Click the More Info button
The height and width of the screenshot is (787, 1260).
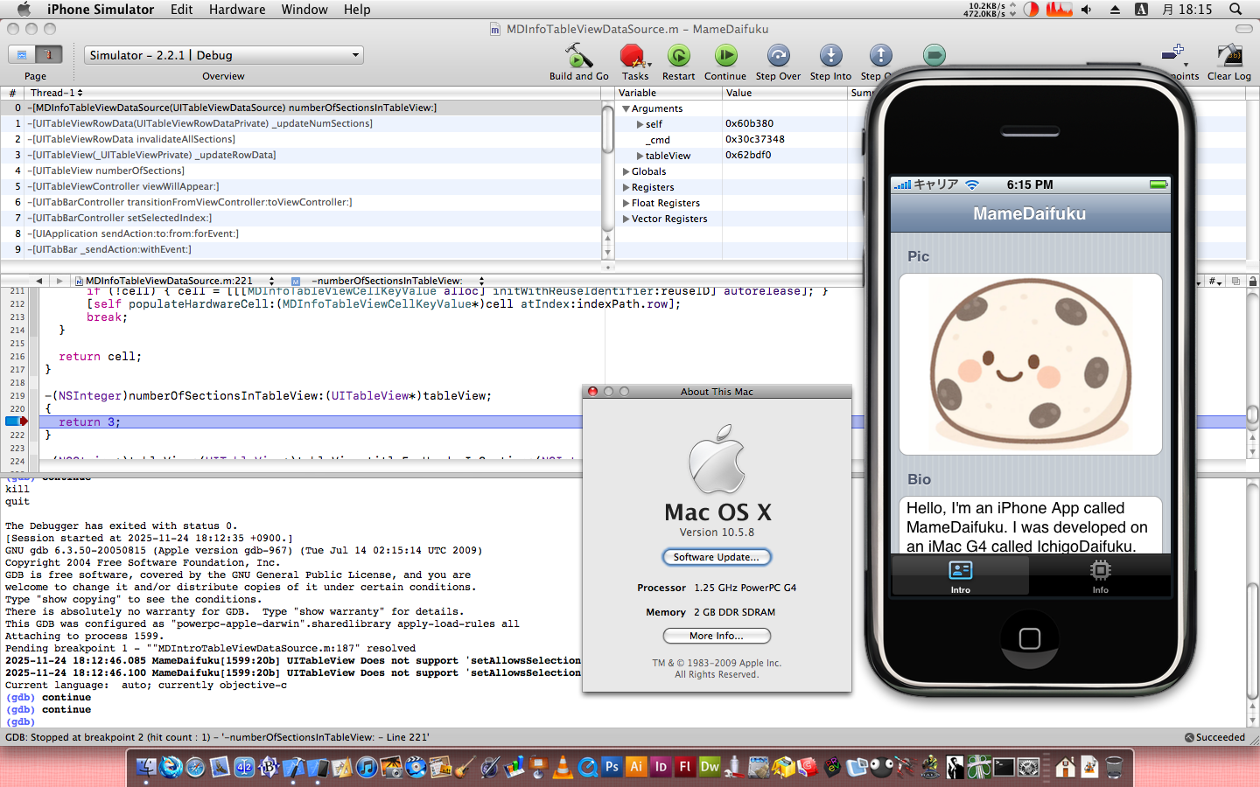coord(717,636)
